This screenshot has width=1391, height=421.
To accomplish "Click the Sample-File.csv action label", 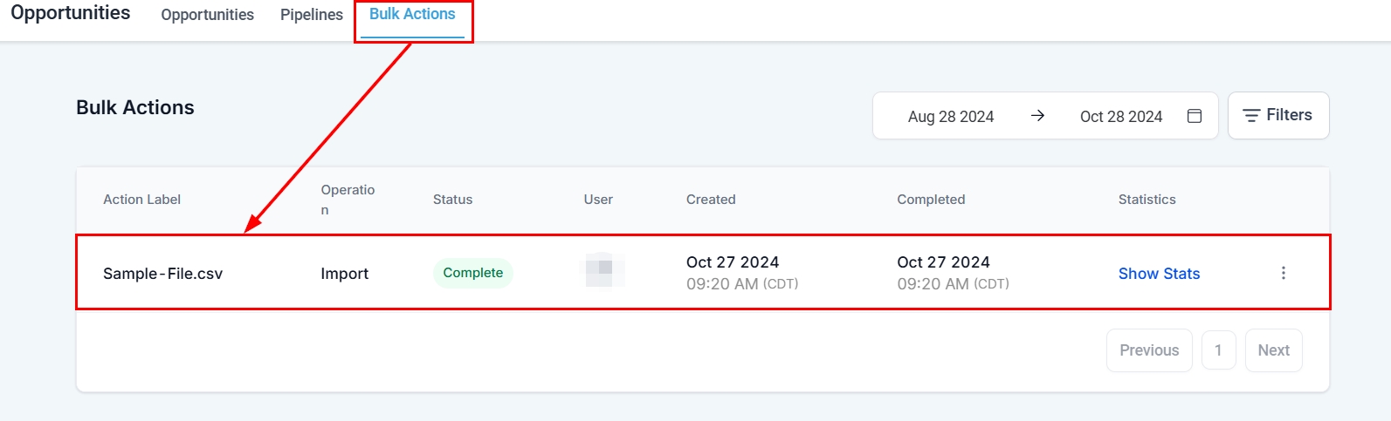I will 162,274.
